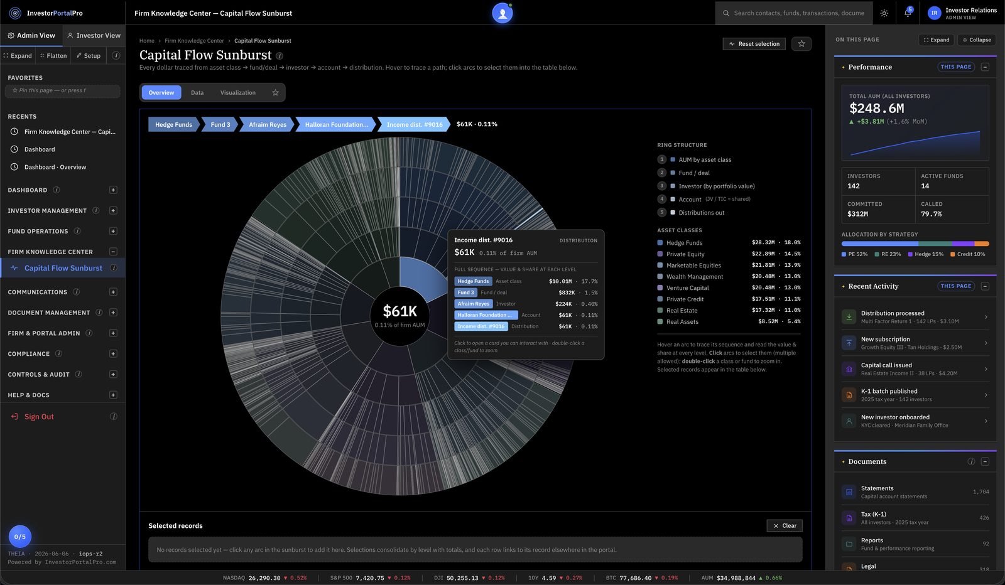Click the Capital call issued icon
1005x585 pixels.
pos(849,369)
